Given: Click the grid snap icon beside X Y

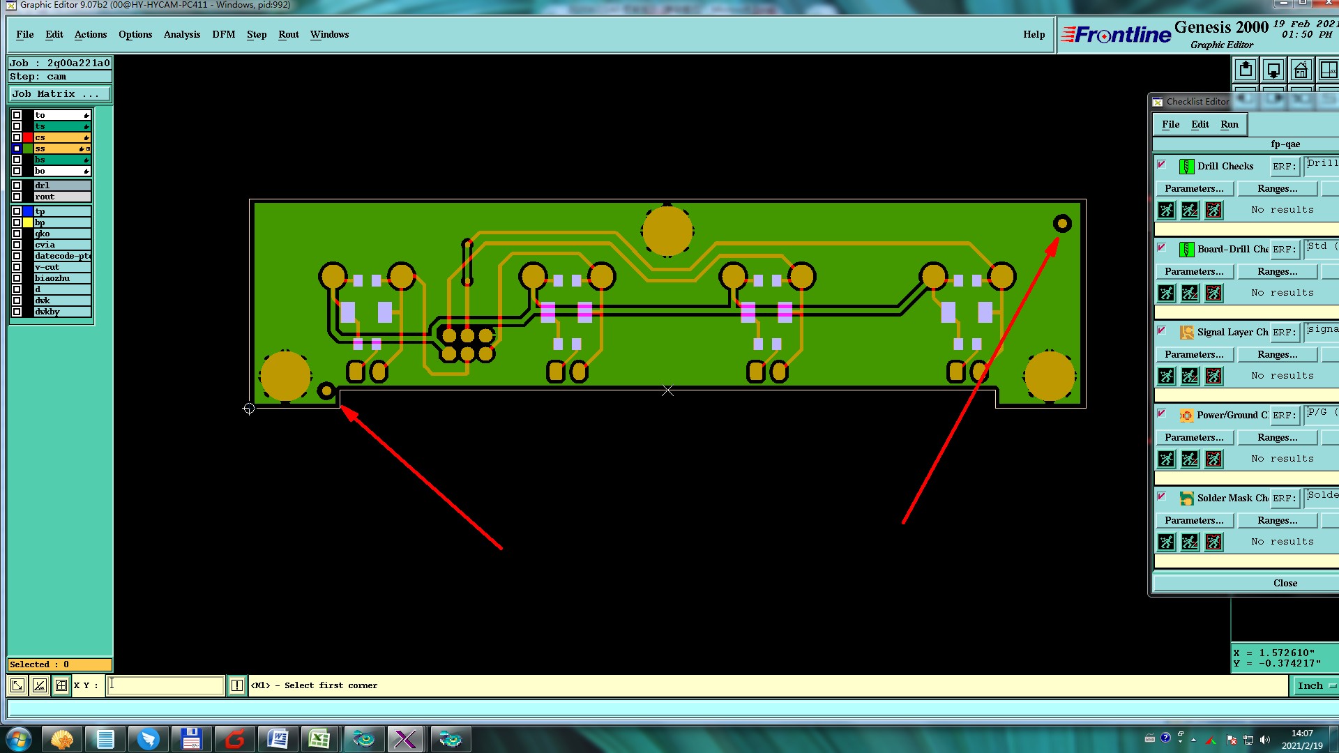Looking at the screenshot, I should pyautogui.click(x=61, y=685).
